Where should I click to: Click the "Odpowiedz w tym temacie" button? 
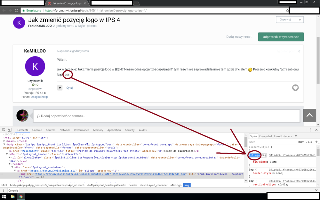[x=281, y=37]
